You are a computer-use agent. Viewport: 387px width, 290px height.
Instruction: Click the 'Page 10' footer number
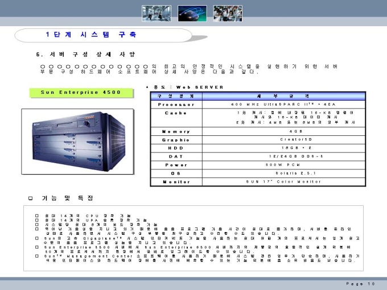360,284
